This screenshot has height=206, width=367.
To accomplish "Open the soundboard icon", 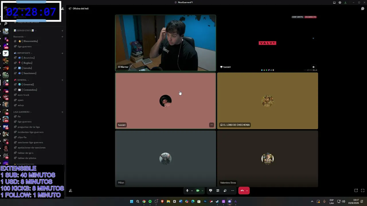I will (225, 191).
